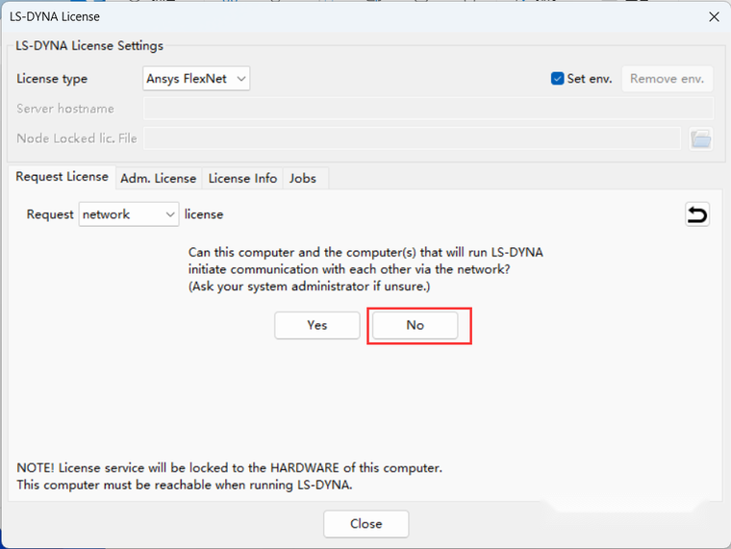The width and height of the screenshot is (731, 549).
Task: Click the Node Locked lic. File field
Action: tap(412, 138)
